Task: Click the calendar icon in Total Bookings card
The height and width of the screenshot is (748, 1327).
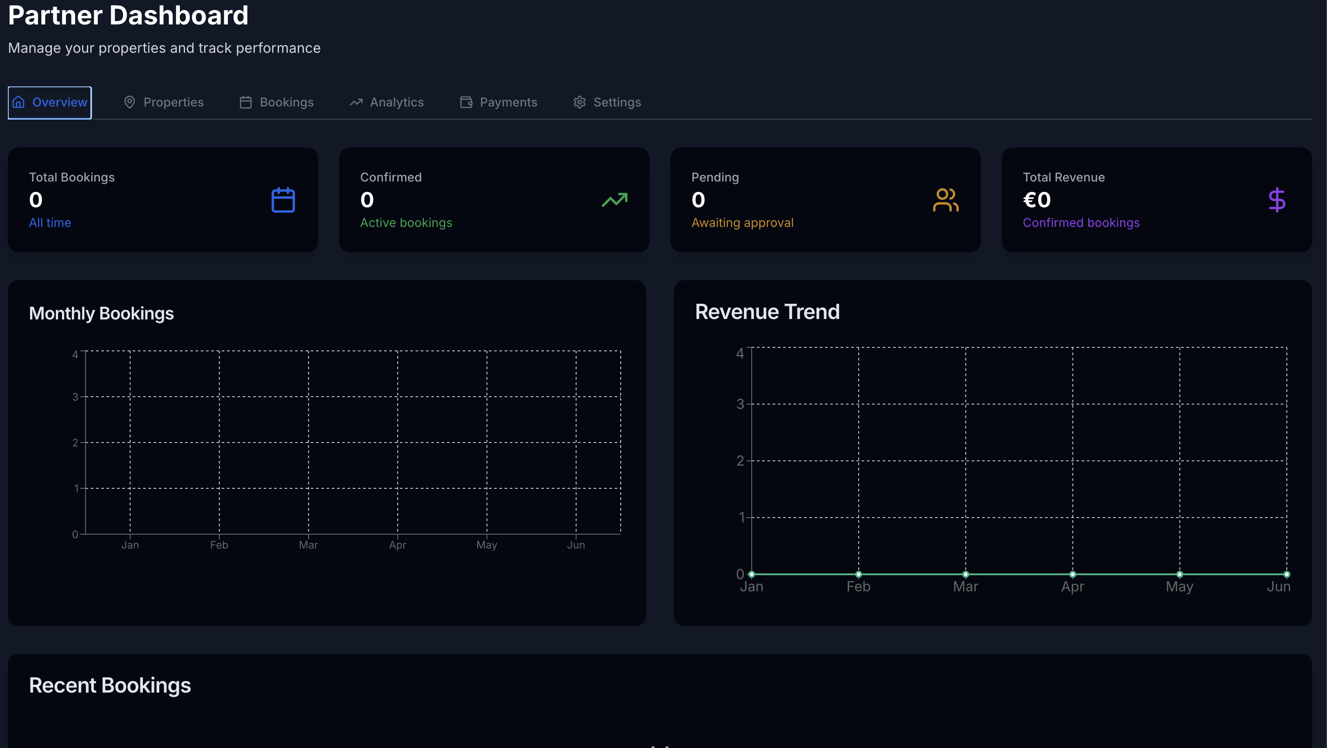Action: 283,200
